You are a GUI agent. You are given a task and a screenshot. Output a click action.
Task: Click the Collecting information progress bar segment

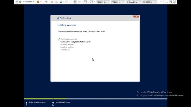click(x=38, y=99)
